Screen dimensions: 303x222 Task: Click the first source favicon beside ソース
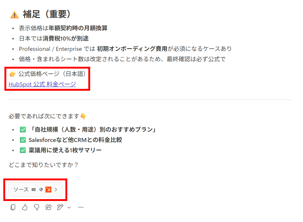pos(34,190)
